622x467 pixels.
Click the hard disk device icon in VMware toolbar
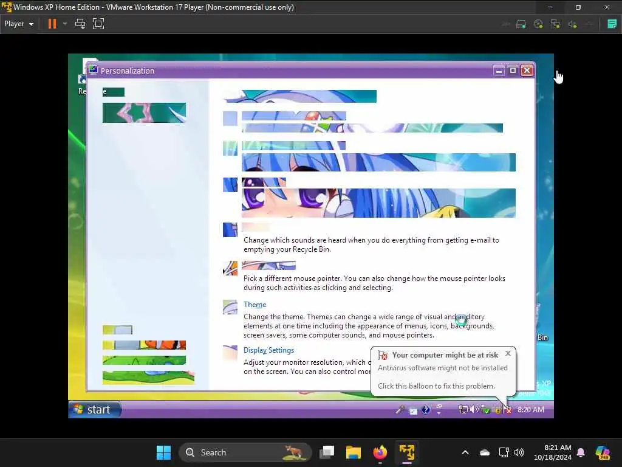coord(521,24)
